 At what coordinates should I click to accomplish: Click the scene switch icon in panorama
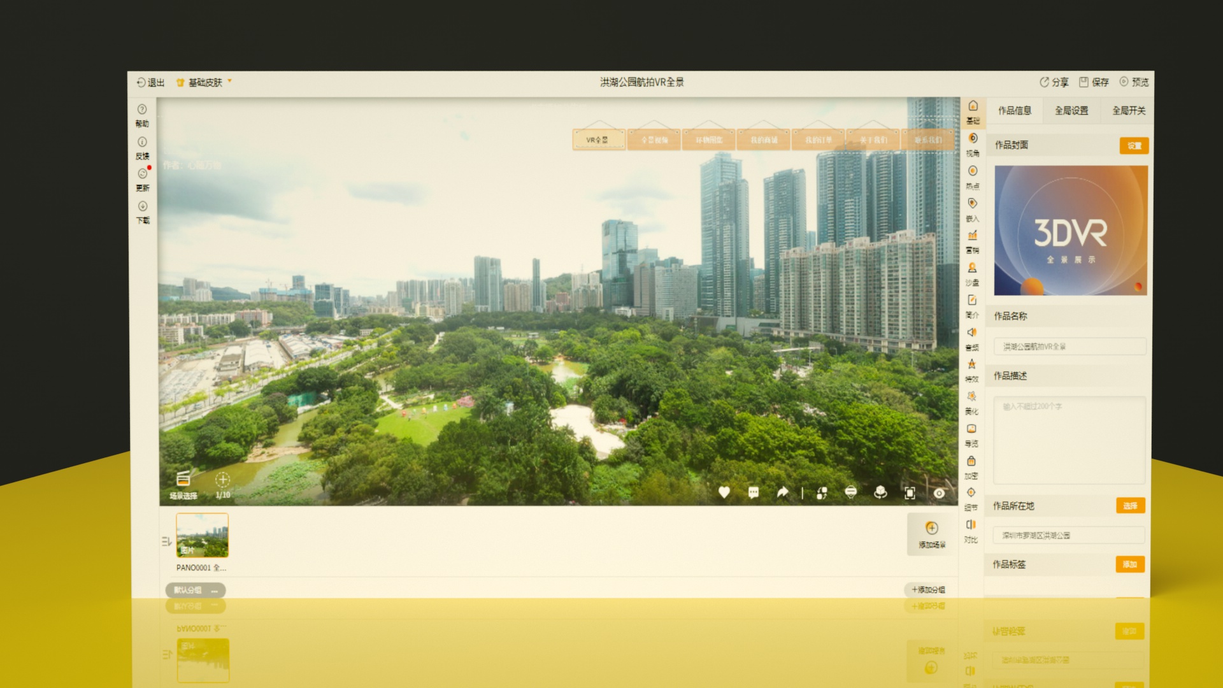tap(822, 492)
